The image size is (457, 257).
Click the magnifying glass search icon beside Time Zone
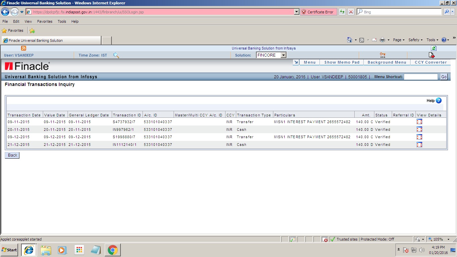click(x=116, y=55)
